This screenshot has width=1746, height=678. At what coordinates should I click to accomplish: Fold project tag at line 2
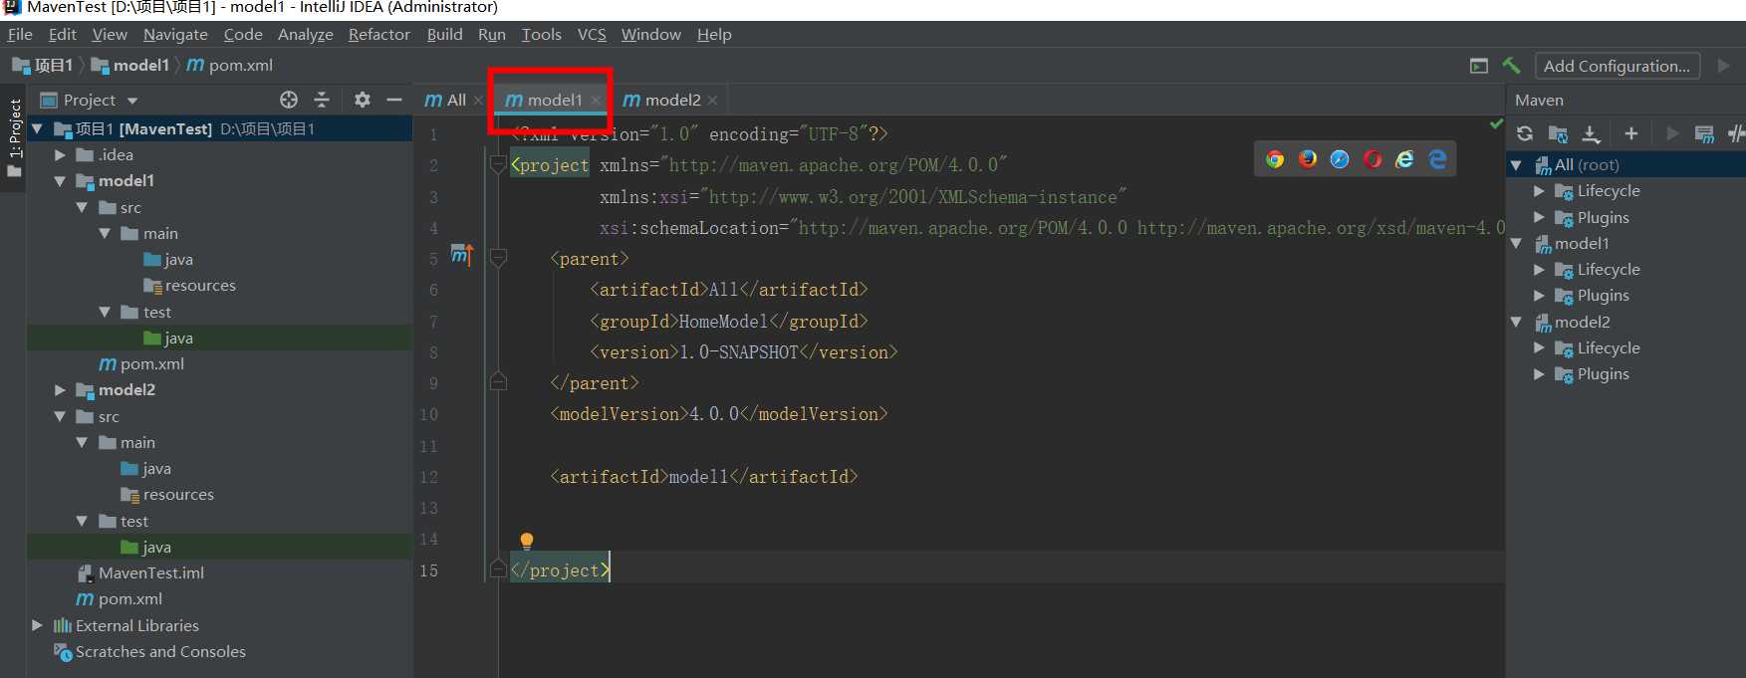point(499,164)
